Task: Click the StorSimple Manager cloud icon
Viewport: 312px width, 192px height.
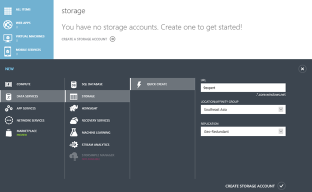Action: coord(73,156)
